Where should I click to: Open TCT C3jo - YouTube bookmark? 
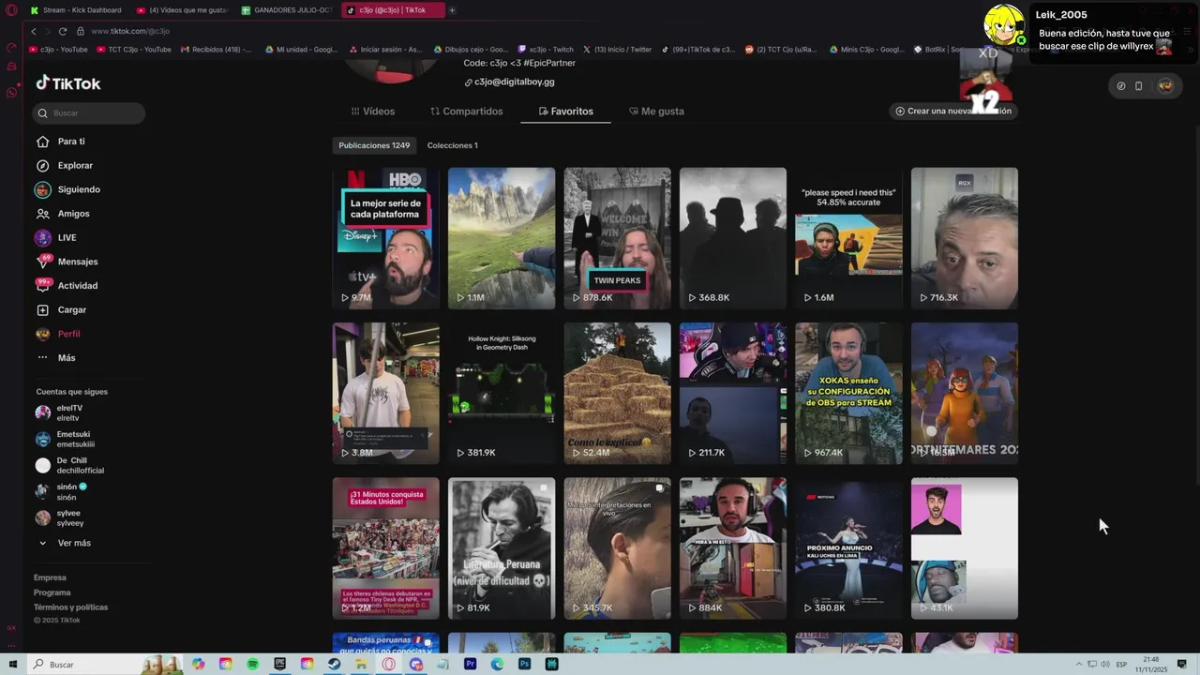pos(134,50)
